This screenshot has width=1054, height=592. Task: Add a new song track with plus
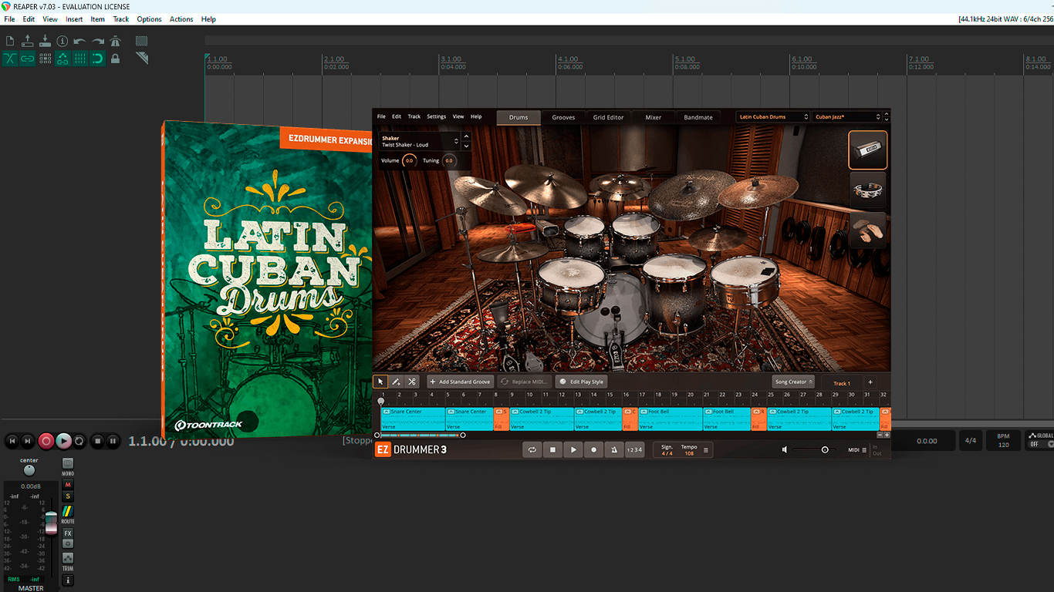[870, 382]
